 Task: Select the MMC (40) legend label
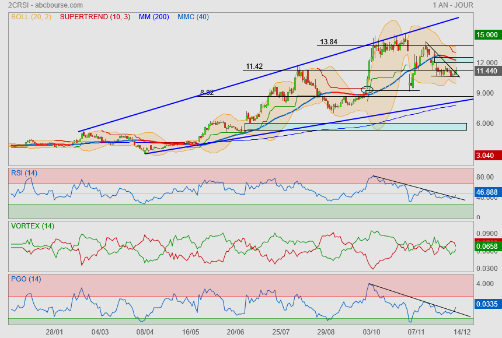193,17
